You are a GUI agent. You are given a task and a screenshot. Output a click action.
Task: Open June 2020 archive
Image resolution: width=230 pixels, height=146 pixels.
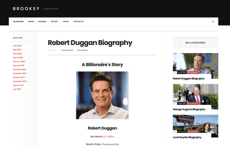(17, 46)
